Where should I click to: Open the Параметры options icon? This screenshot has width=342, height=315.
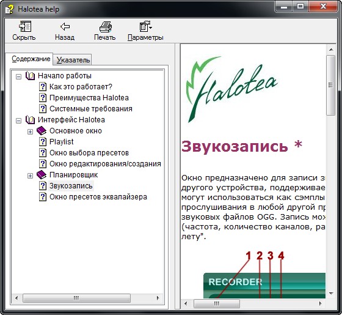tap(145, 26)
